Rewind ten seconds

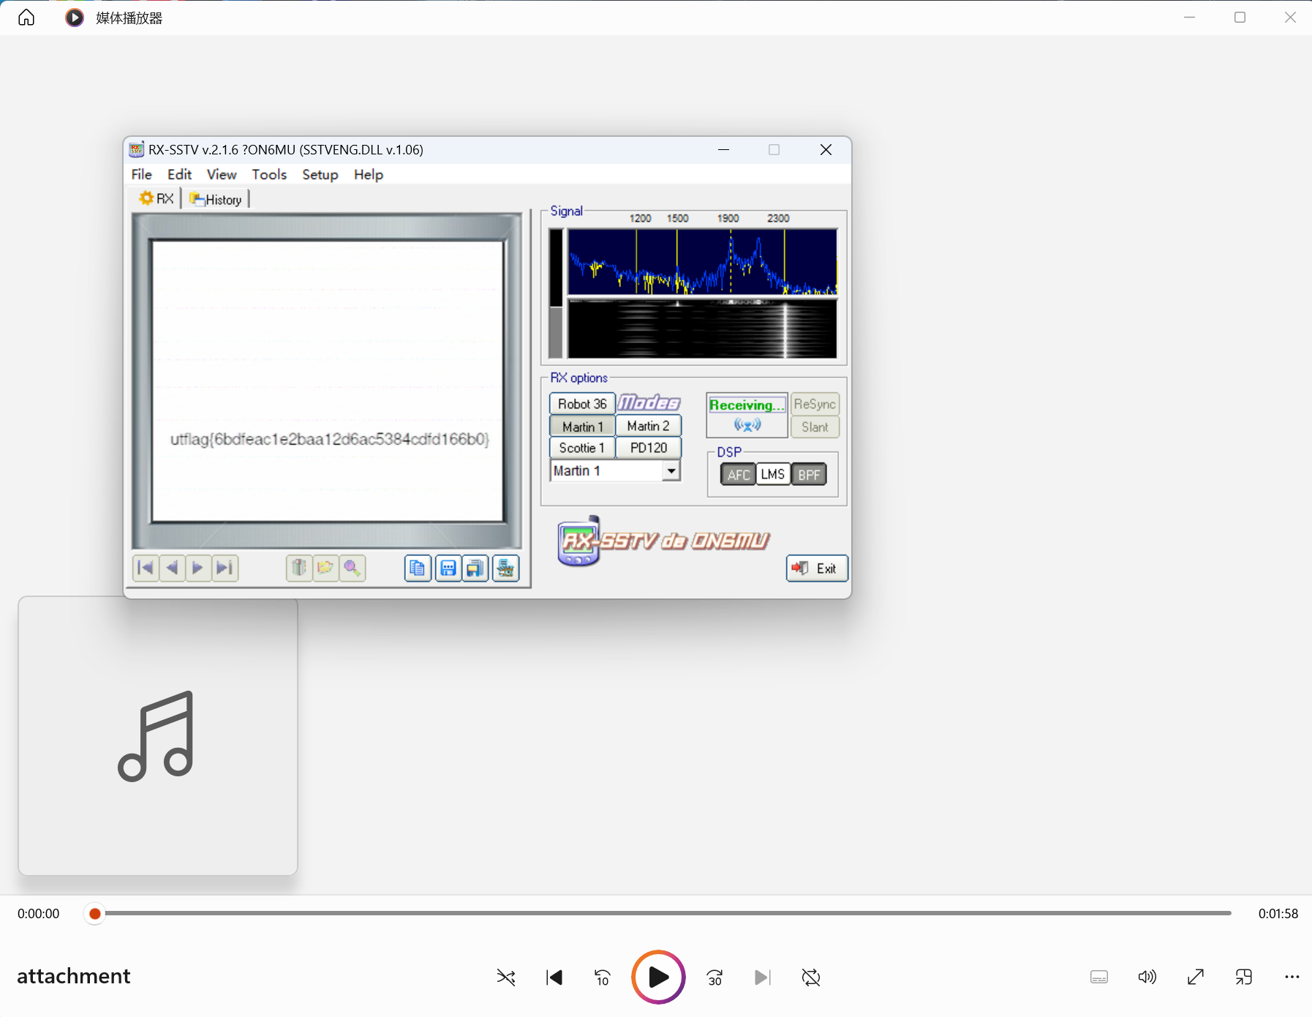603,977
